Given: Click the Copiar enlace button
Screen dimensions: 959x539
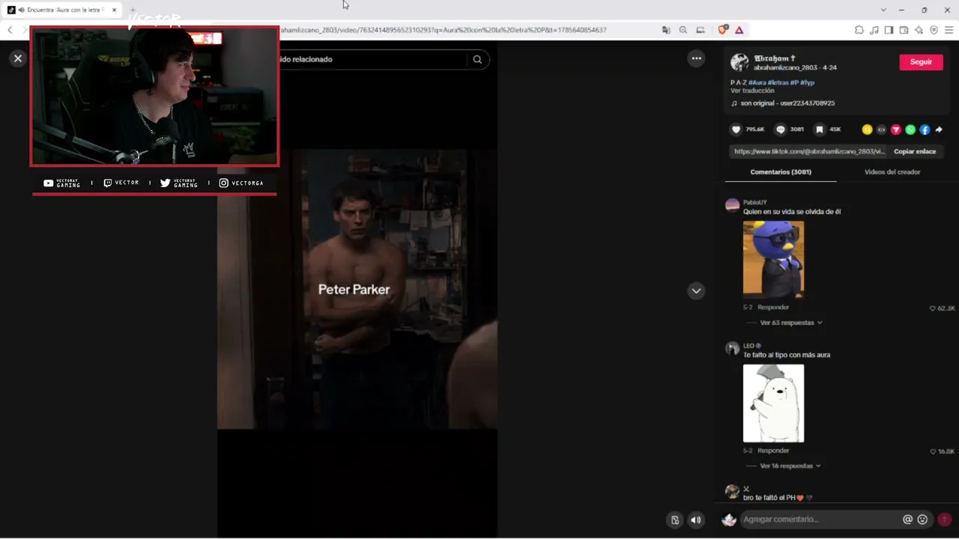Looking at the screenshot, I should coord(915,151).
